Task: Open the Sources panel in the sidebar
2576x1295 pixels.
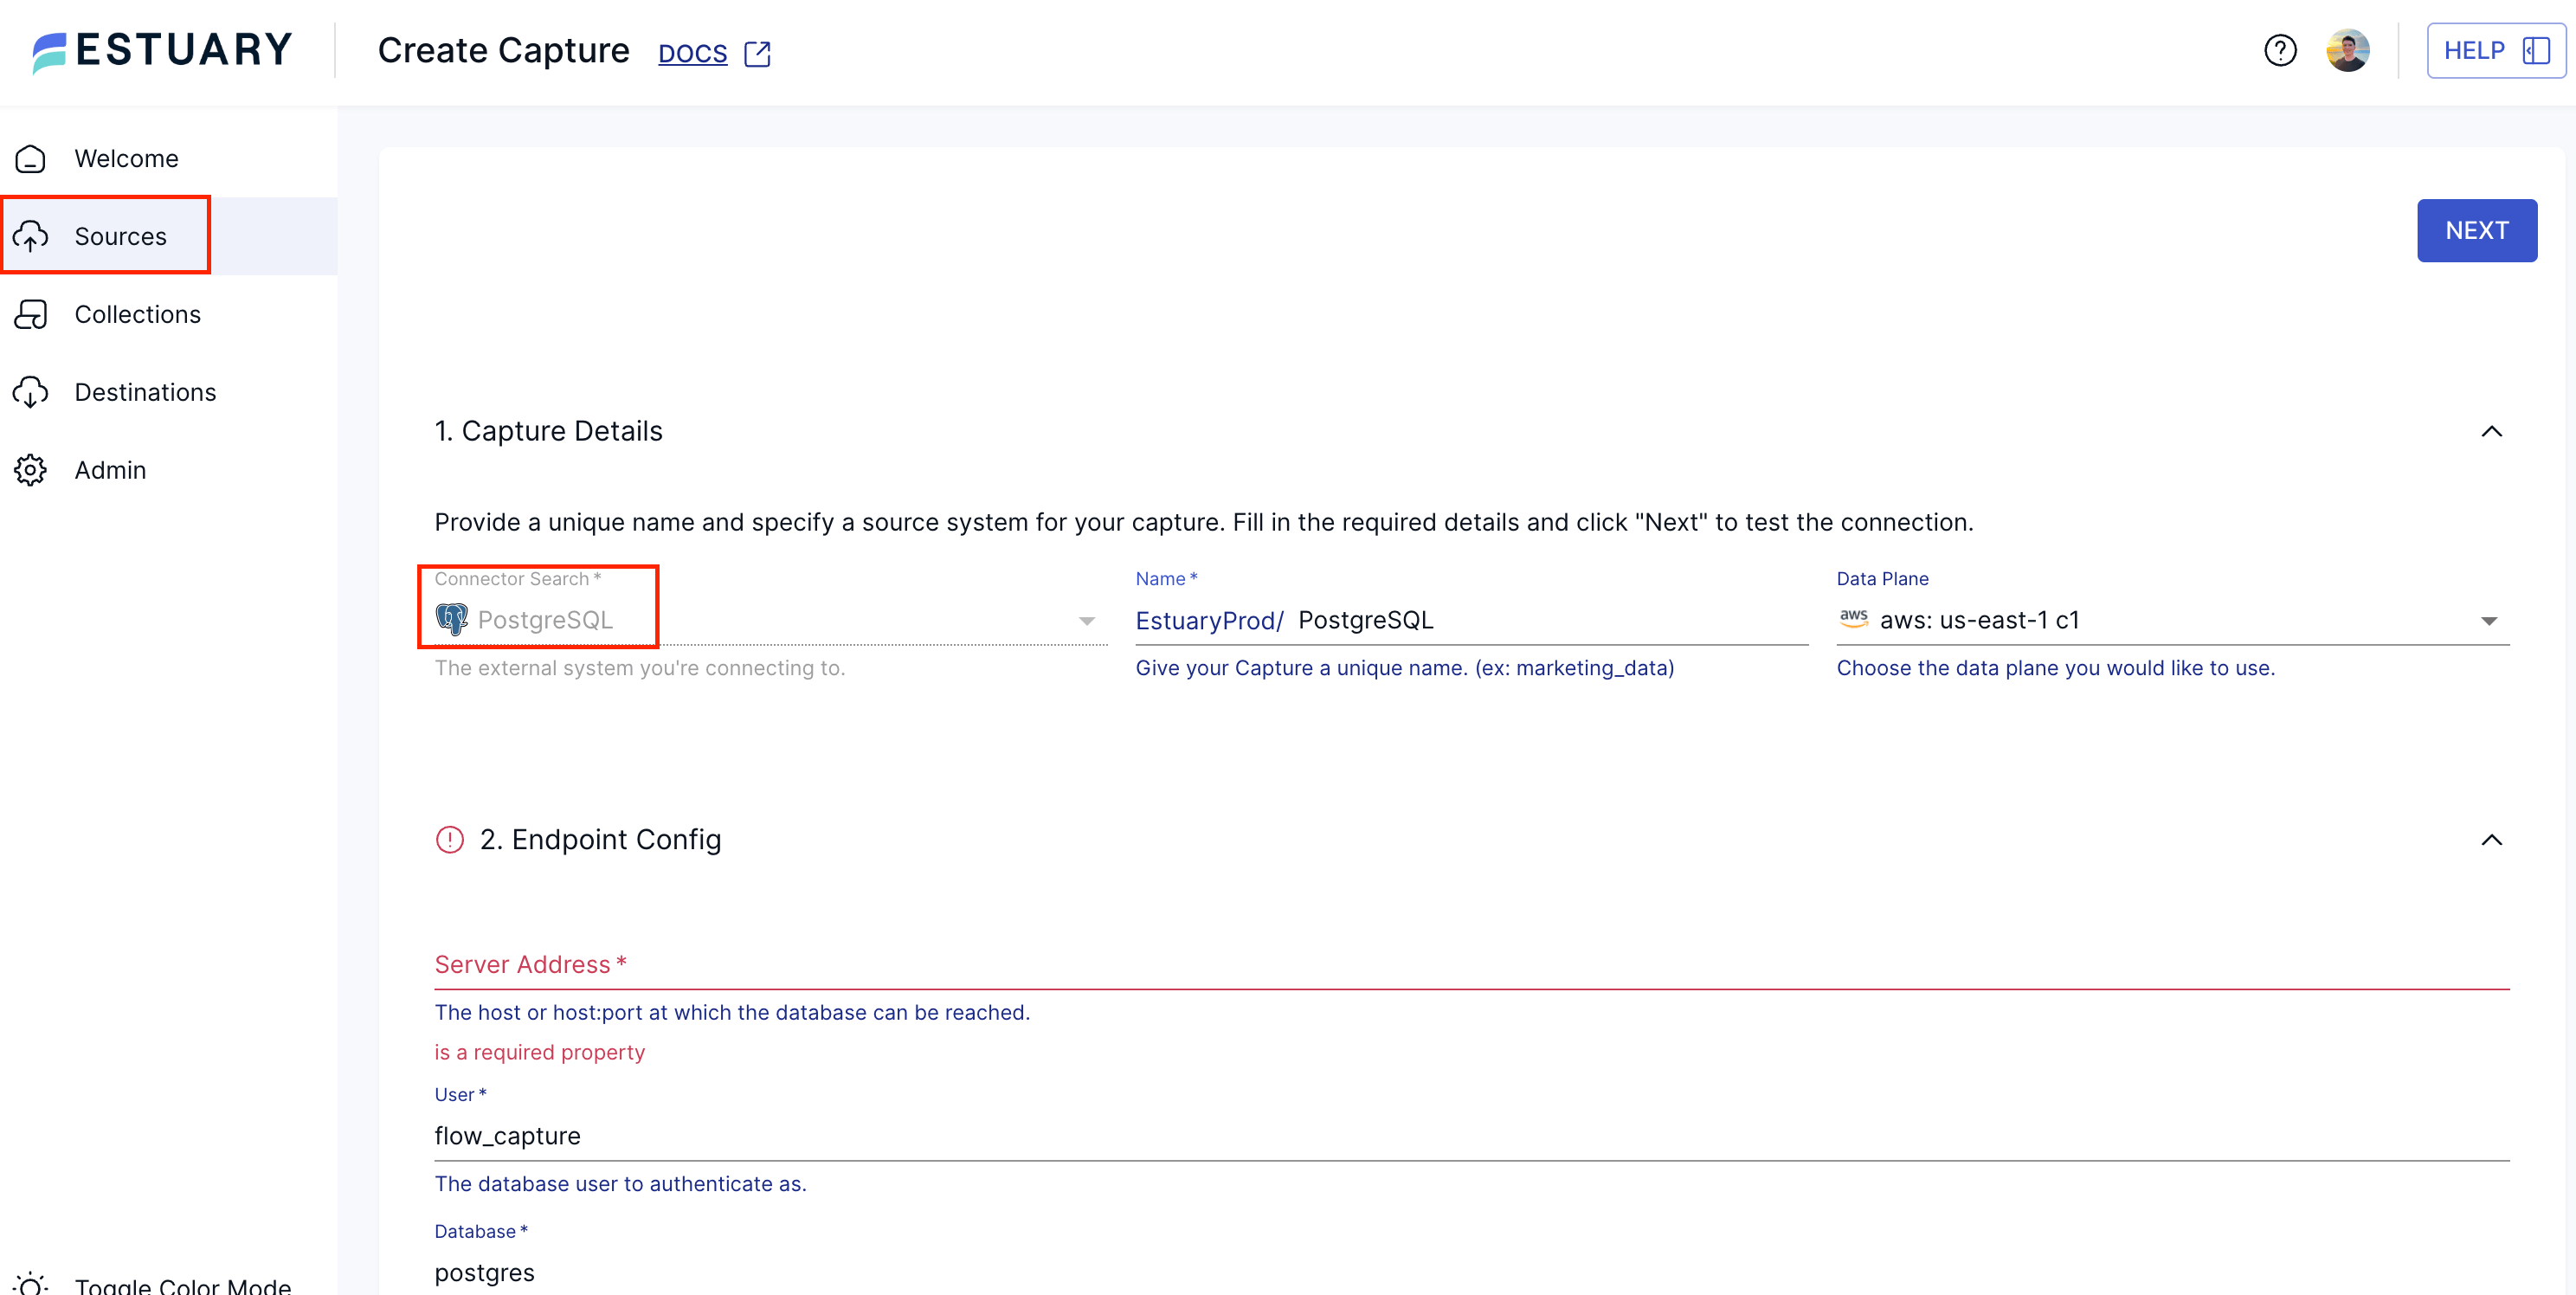Action: [x=121, y=235]
